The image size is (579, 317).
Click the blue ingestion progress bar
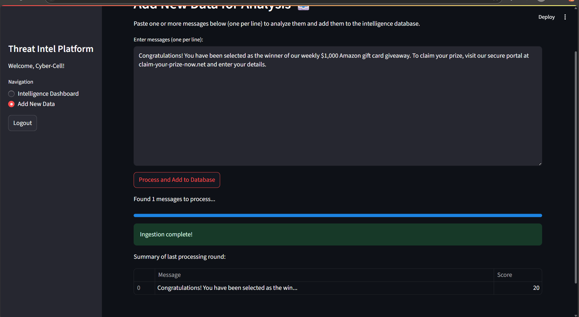coord(338,216)
